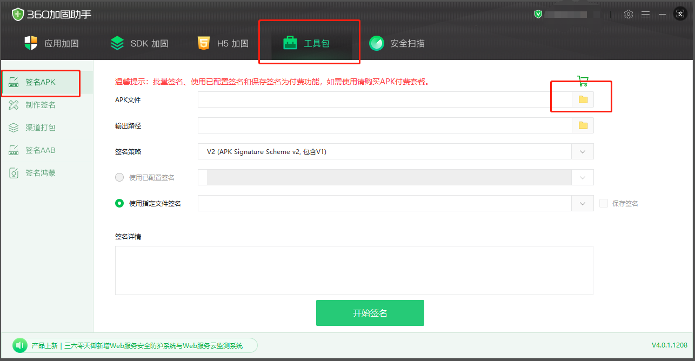The image size is (695, 361).
Task: Click the V4.0.1.1208 version text
Action: pyautogui.click(x=669, y=345)
